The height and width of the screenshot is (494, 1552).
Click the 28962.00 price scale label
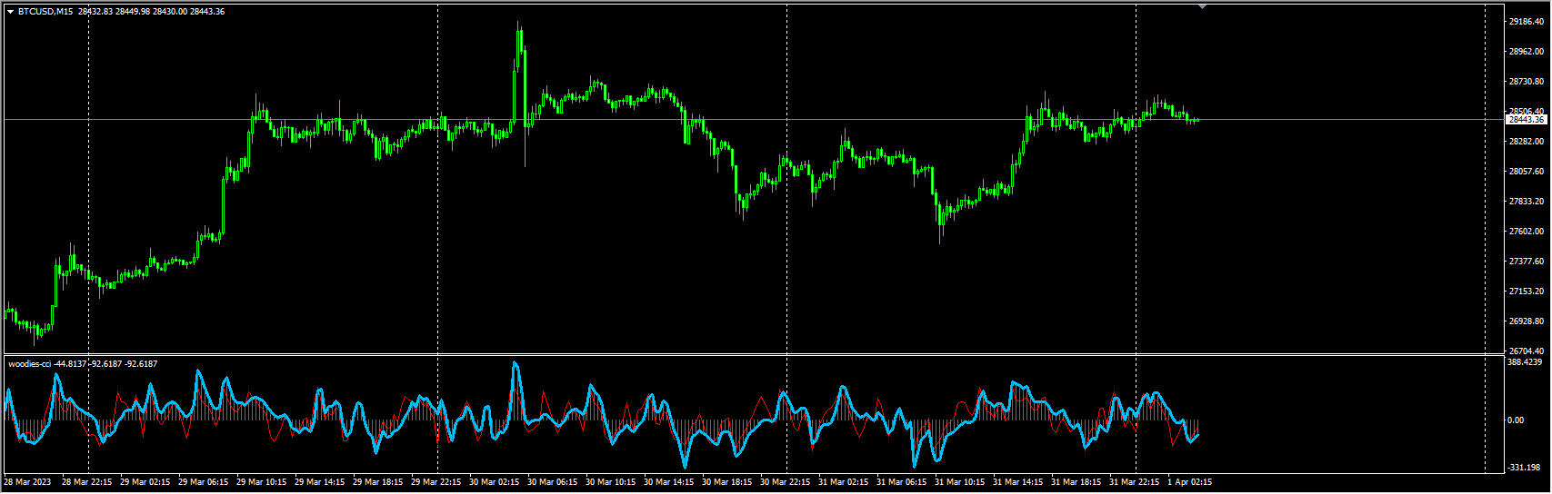click(x=1527, y=52)
